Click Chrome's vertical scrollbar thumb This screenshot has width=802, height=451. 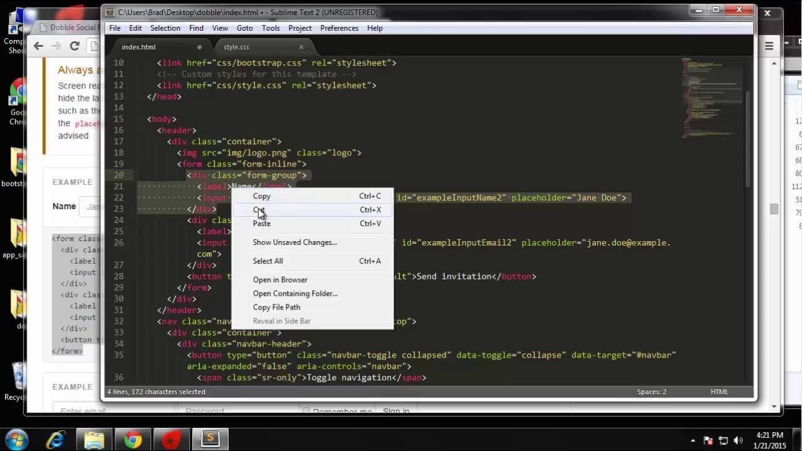[x=774, y=209]
